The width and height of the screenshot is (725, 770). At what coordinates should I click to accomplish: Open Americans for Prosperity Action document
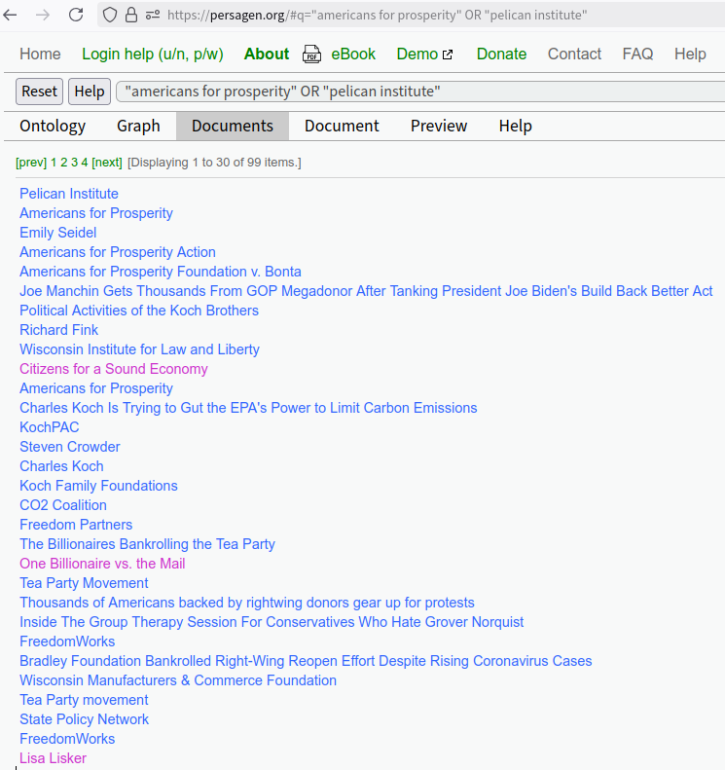tap(118, 252)
